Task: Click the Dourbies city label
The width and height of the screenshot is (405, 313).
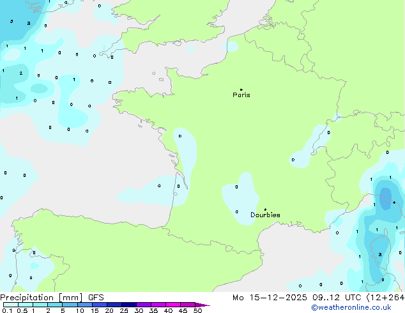Action: pos(265,215)
